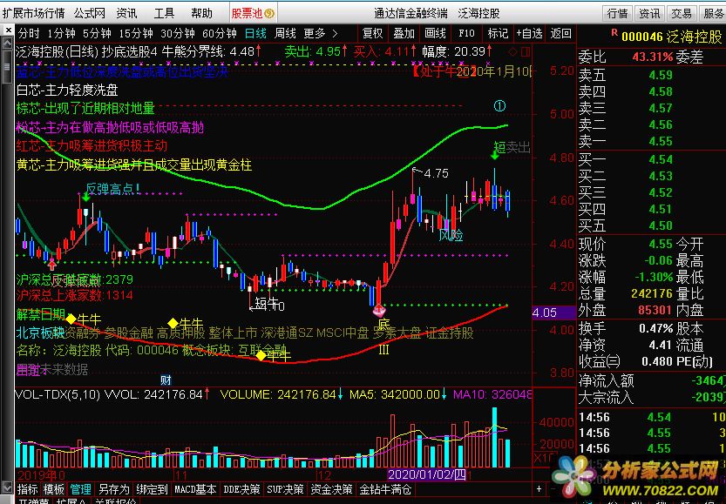
Task: Click the 复权 toolbar button
Action: tap(372, 33)
